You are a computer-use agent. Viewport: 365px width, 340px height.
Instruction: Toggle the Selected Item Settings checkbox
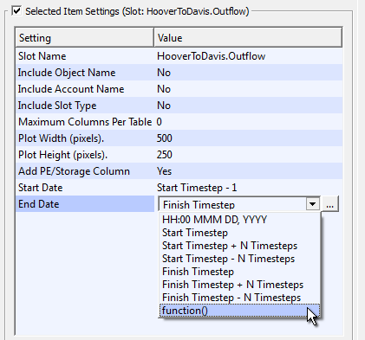tap(17, 11)
